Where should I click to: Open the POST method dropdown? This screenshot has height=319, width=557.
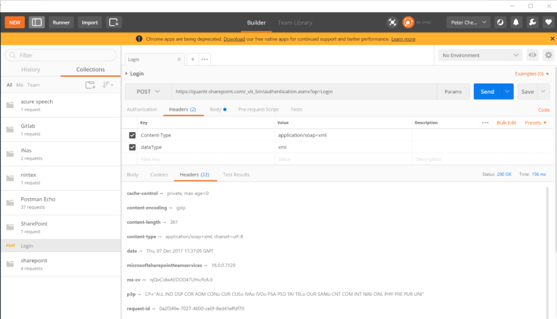coord(148,91)
